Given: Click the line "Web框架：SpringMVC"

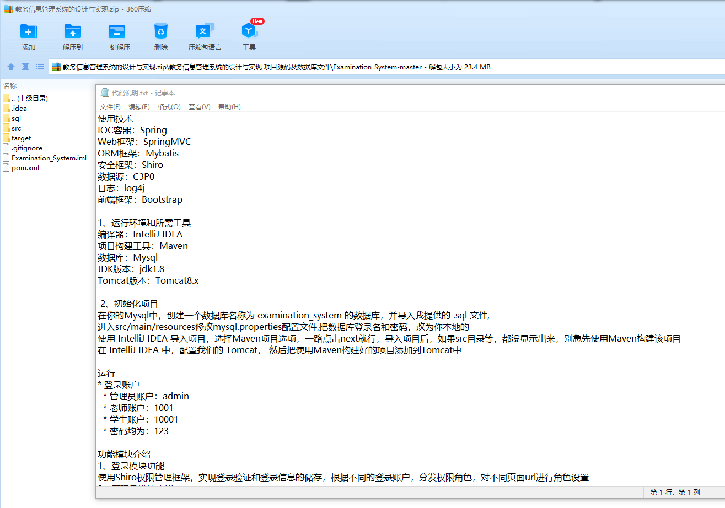Looking at the screenshot, I should pyautogui.click(x=144, y=142).
